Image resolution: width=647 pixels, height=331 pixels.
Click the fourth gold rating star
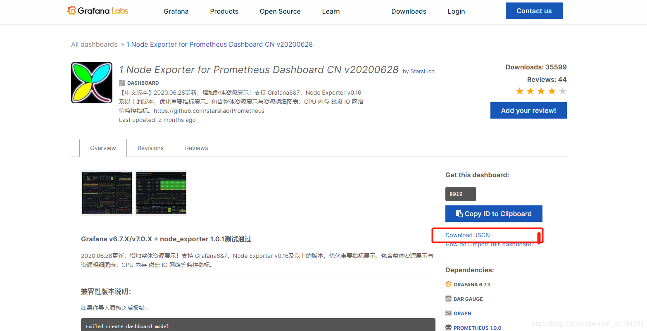click(552, 91)
